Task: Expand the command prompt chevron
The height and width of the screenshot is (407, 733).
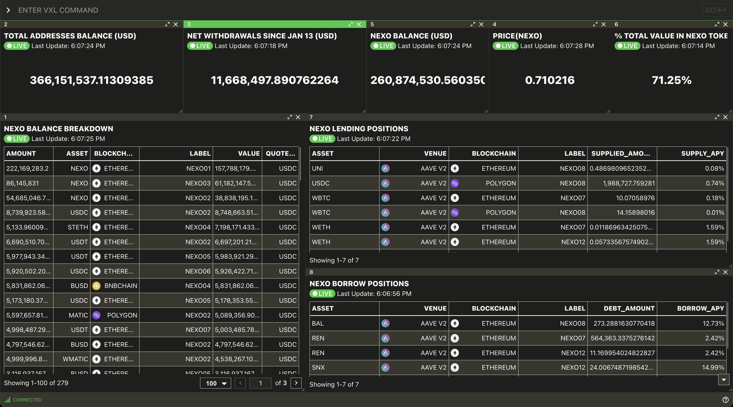Action: tap(8, 10)
